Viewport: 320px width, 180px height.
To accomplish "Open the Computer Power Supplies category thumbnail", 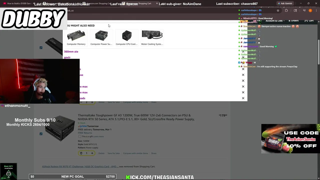I will pos(101,38).
